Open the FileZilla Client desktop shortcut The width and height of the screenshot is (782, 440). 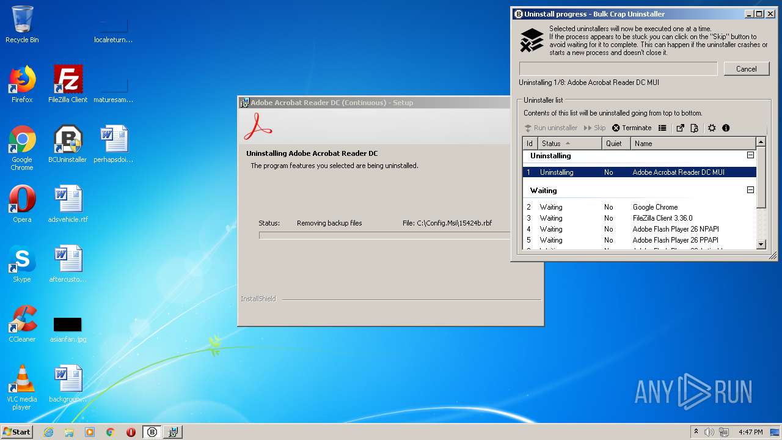tap(68, 84)
